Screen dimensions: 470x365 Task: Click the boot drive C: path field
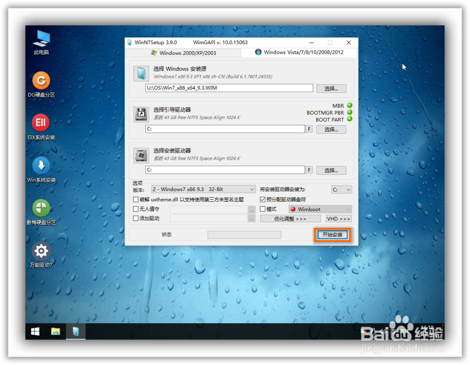pyautogui.click(x=225, y=129)
